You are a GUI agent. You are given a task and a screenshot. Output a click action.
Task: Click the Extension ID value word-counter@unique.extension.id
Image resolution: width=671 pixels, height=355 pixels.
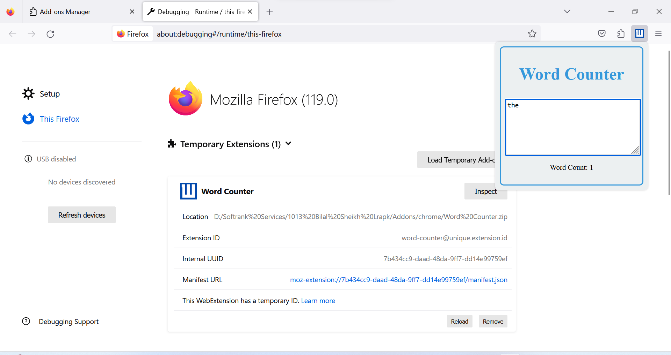(x=454, y=238)
